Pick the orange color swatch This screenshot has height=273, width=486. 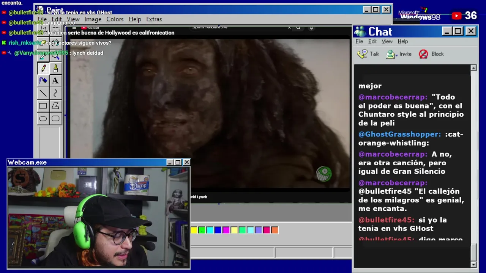point(275,230)
